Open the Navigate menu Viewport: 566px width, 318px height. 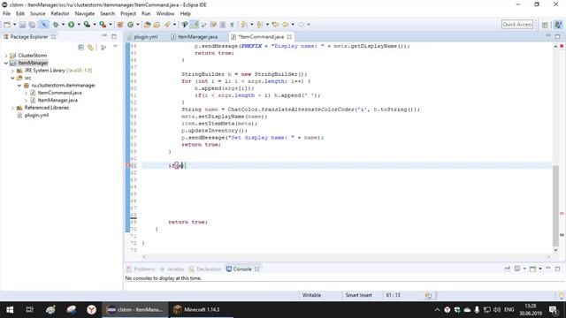coord(85,13)
